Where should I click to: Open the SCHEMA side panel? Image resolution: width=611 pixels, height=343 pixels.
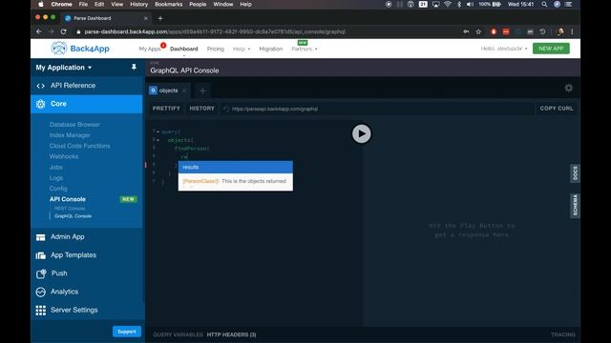[575, 206]
